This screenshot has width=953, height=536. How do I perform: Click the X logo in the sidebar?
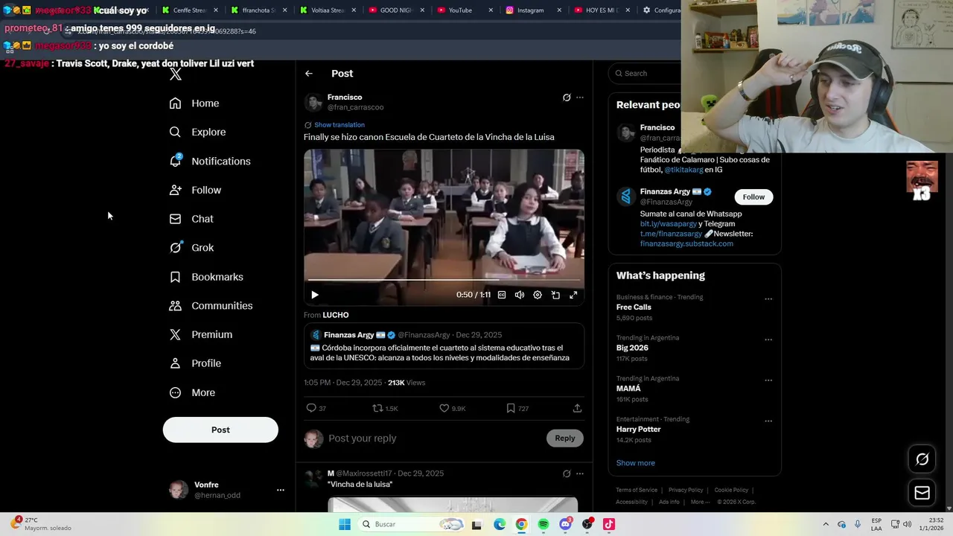click(175, 74)
